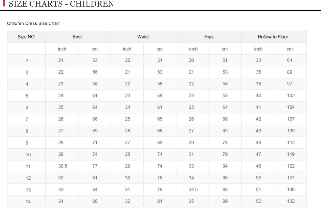
Task: Select the cm subheader under Hollow to Floor
Action: click(290, 49)
